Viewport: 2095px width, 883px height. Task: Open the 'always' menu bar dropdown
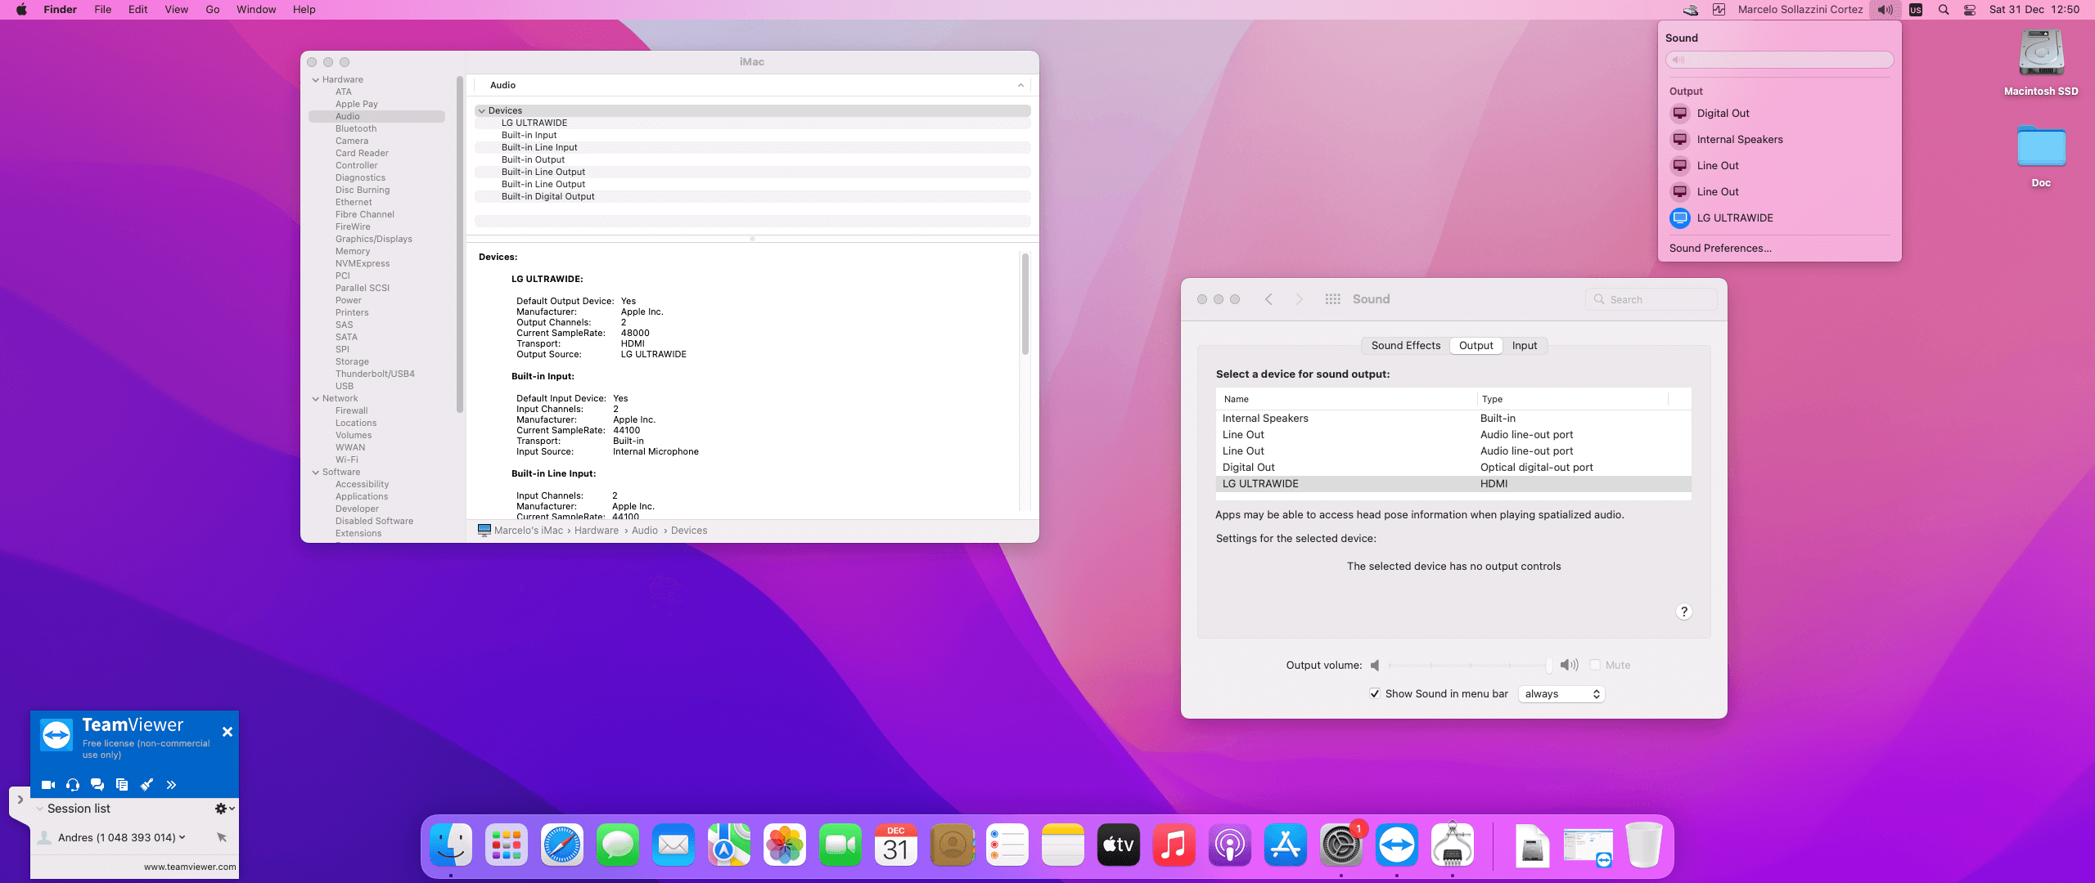click(1561, 693)
